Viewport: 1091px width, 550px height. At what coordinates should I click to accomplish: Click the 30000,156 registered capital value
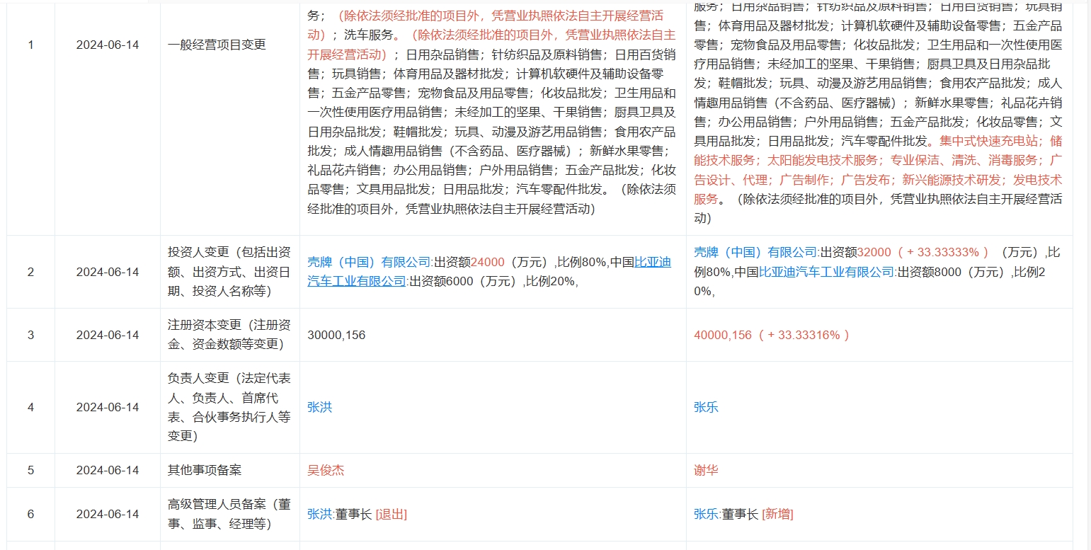336,335
